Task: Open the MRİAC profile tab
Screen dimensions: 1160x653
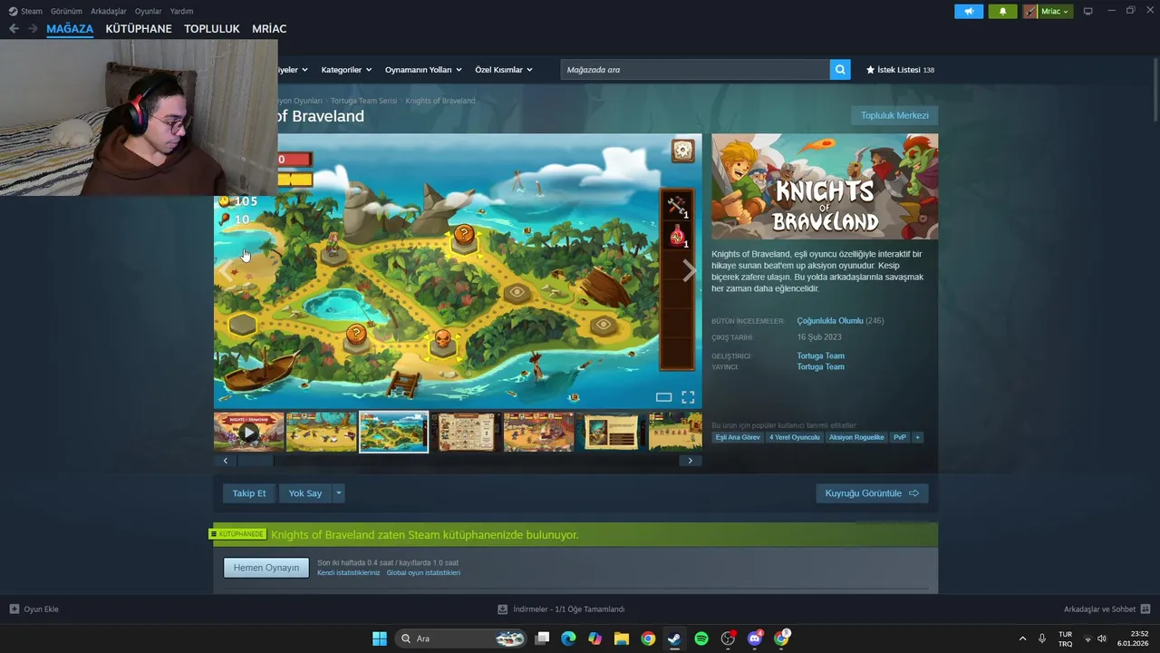Action: (x=269, y=29)
